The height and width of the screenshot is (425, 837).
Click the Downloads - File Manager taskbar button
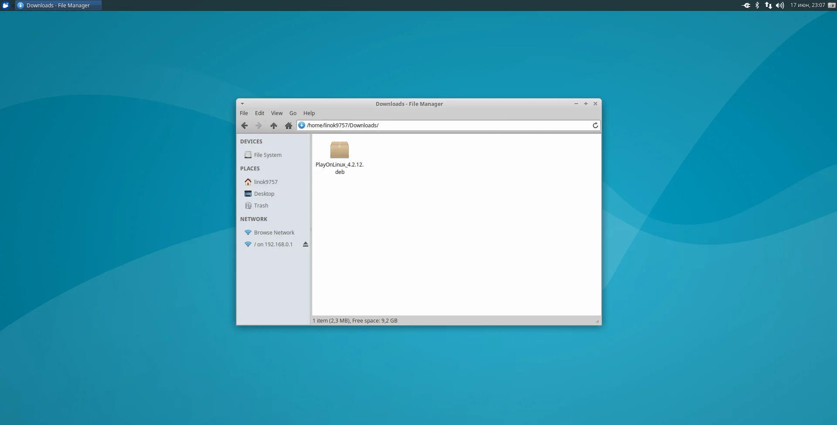click(x=58, y=5)
